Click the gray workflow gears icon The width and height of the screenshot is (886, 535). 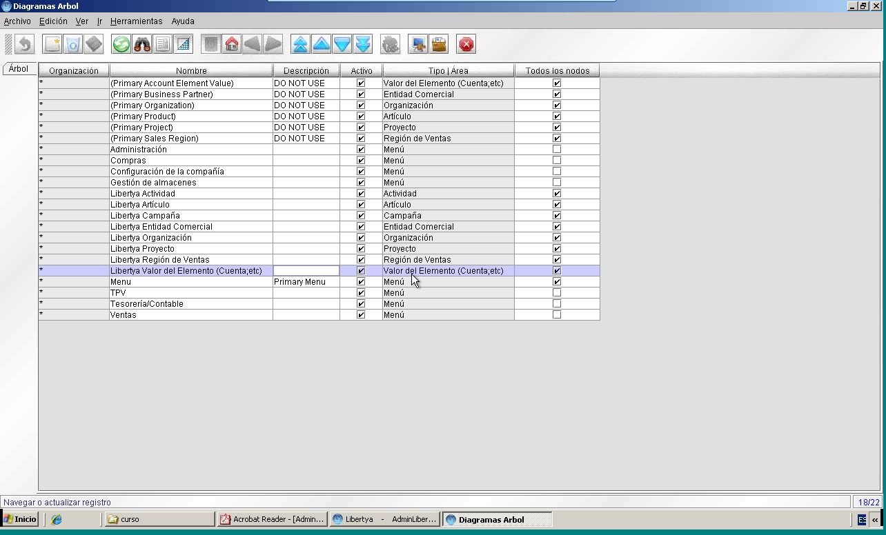coord(391,45)
